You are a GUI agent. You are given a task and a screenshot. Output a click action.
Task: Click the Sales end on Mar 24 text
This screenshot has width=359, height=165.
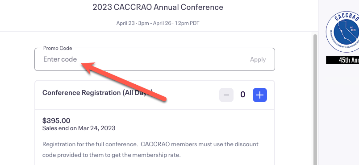coord(79,128)
